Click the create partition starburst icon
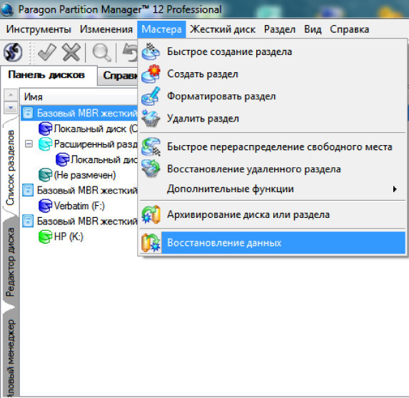Image resolution: width=409 pixels, height=398 pixels. [x=151, y=74]
